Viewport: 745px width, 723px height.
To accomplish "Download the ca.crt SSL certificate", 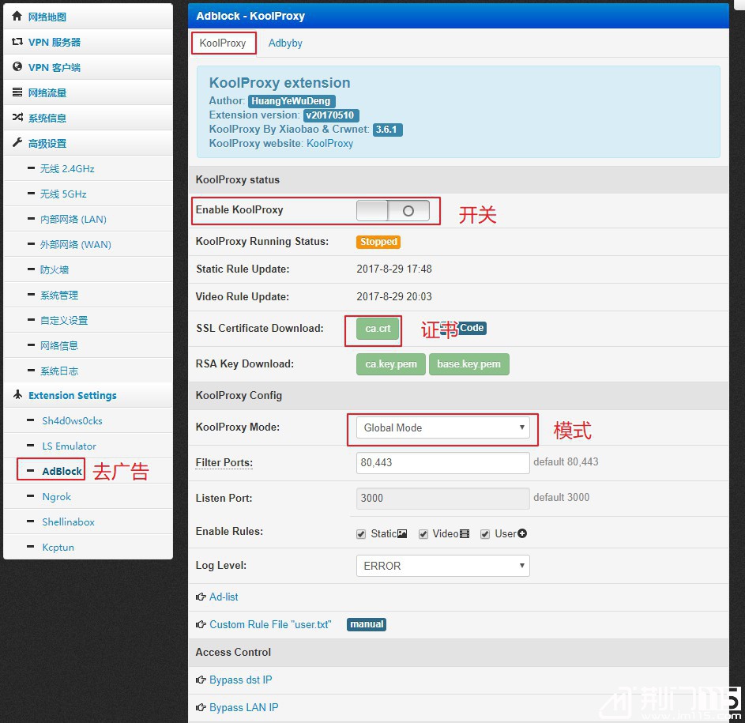I will tap(378, 329).
